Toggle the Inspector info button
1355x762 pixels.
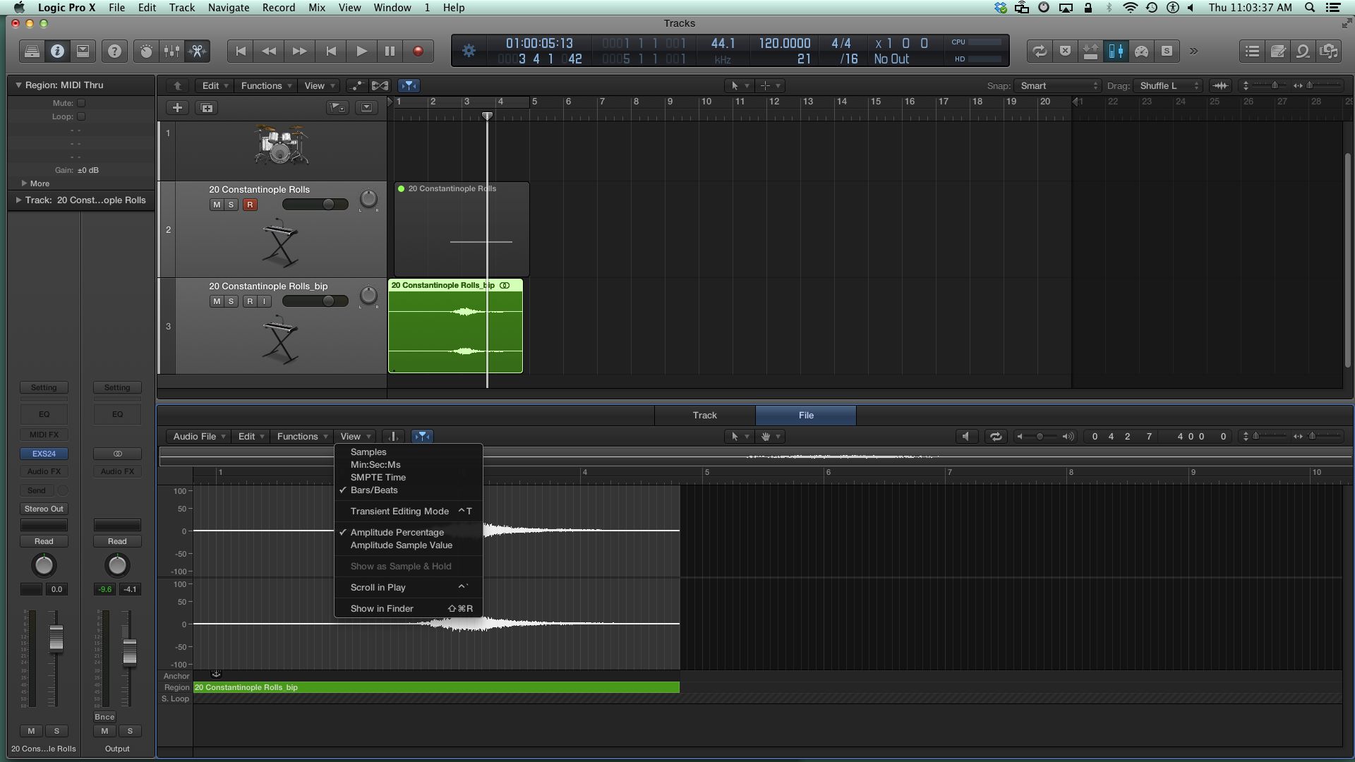click(x=57, y=51)
